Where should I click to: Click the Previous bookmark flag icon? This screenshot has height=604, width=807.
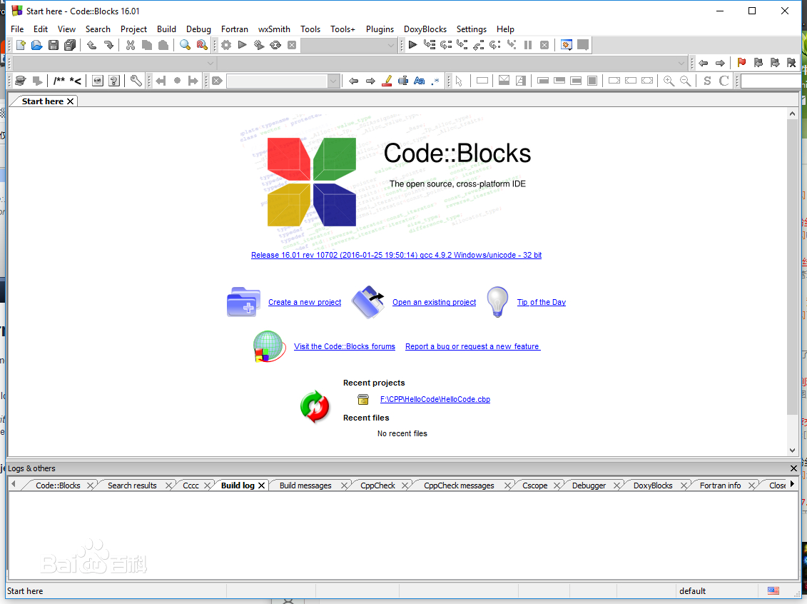coord(758,63)
